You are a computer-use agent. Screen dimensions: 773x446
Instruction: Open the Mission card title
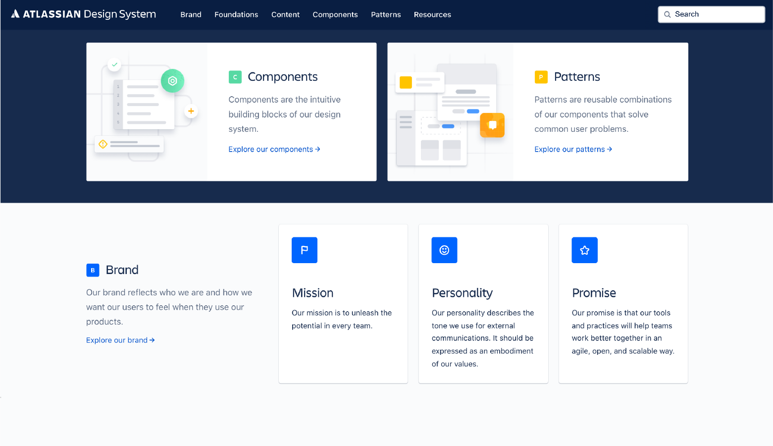coord(312,293)
